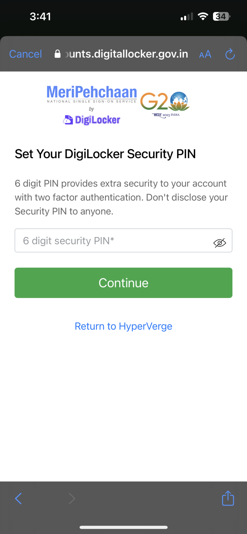Tap the digitallocker.gov.in address bar
The height and width of the screenshot is (534, 247).
[x=121, y=54]
